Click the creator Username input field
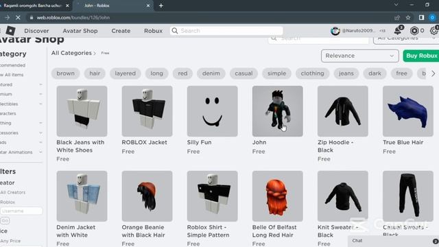The image size is (439, 247). click(21, 211)
